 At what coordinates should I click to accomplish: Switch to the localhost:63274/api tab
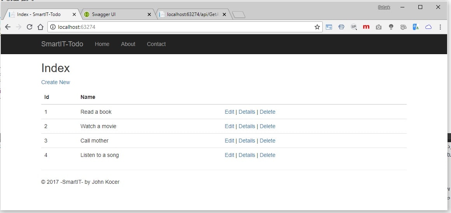click(191, 14)
